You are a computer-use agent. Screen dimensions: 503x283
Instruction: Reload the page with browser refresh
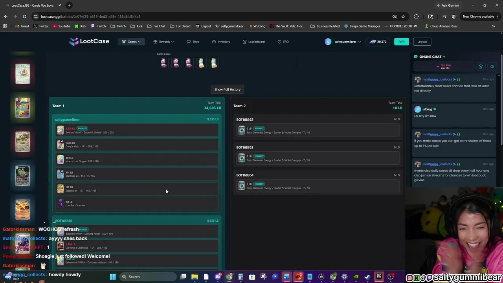pos(24,17)
